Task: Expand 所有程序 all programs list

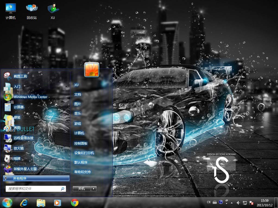Action: [x=36, y=178]
